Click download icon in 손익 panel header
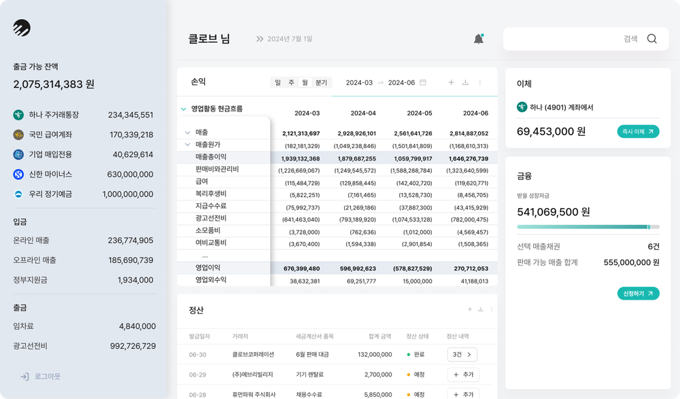Image resolution: width=680 pixels, height=399 pixels. point(465,82)
